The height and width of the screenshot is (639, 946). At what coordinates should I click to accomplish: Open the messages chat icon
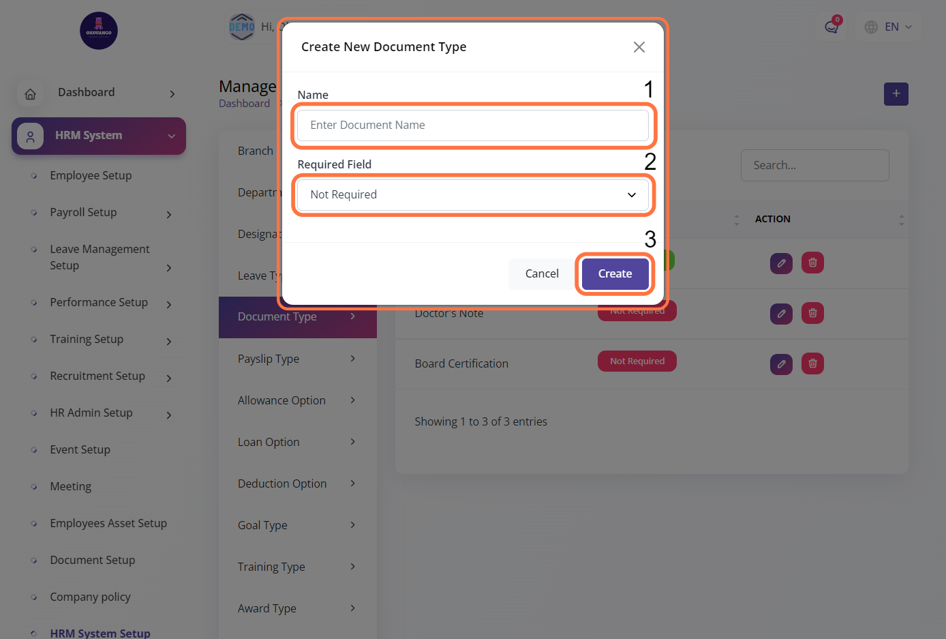pyautogui.click(x=831, y=27)
